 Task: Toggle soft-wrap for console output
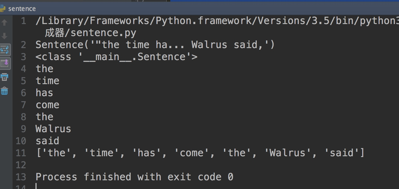[5, 50]
